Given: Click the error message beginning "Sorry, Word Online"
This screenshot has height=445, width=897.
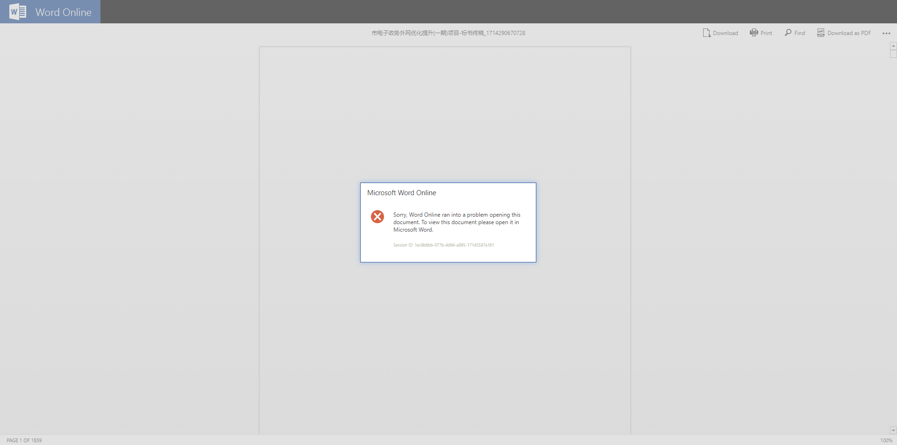Looking at the screenshot, I should click(457, 222).
